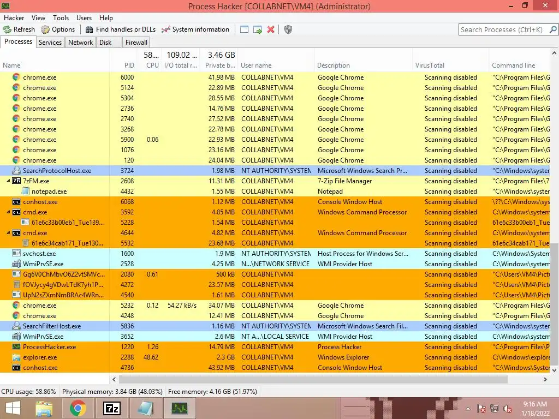Click the conhost.exe icon for PID 6068
Viewport: 559px width, 419px height.
click(x=16, y=202)
